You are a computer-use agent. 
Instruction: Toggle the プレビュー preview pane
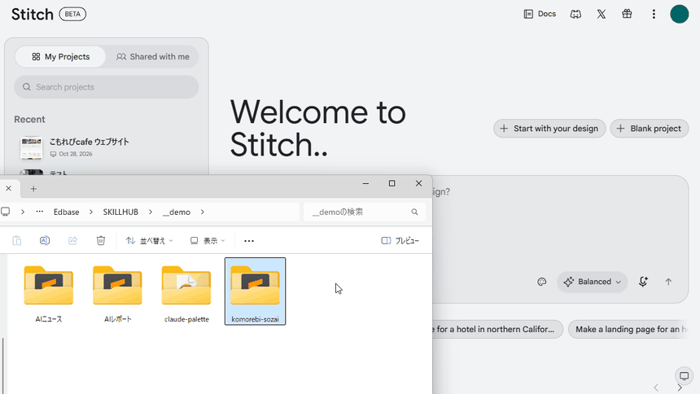pos(400,241)
